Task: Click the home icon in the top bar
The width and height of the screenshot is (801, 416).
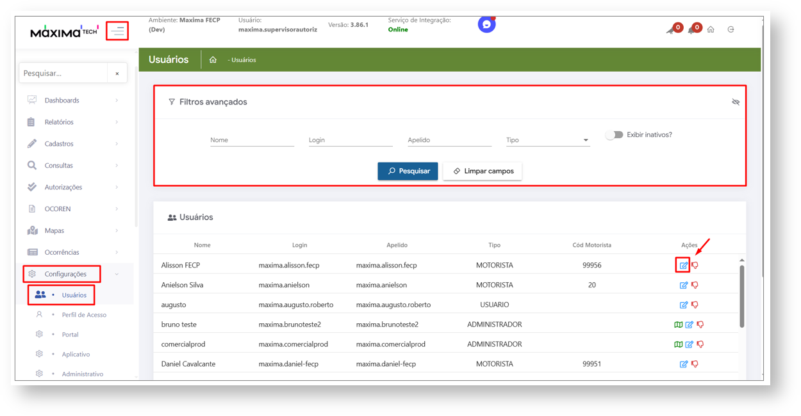Action: tap(711, 29)
